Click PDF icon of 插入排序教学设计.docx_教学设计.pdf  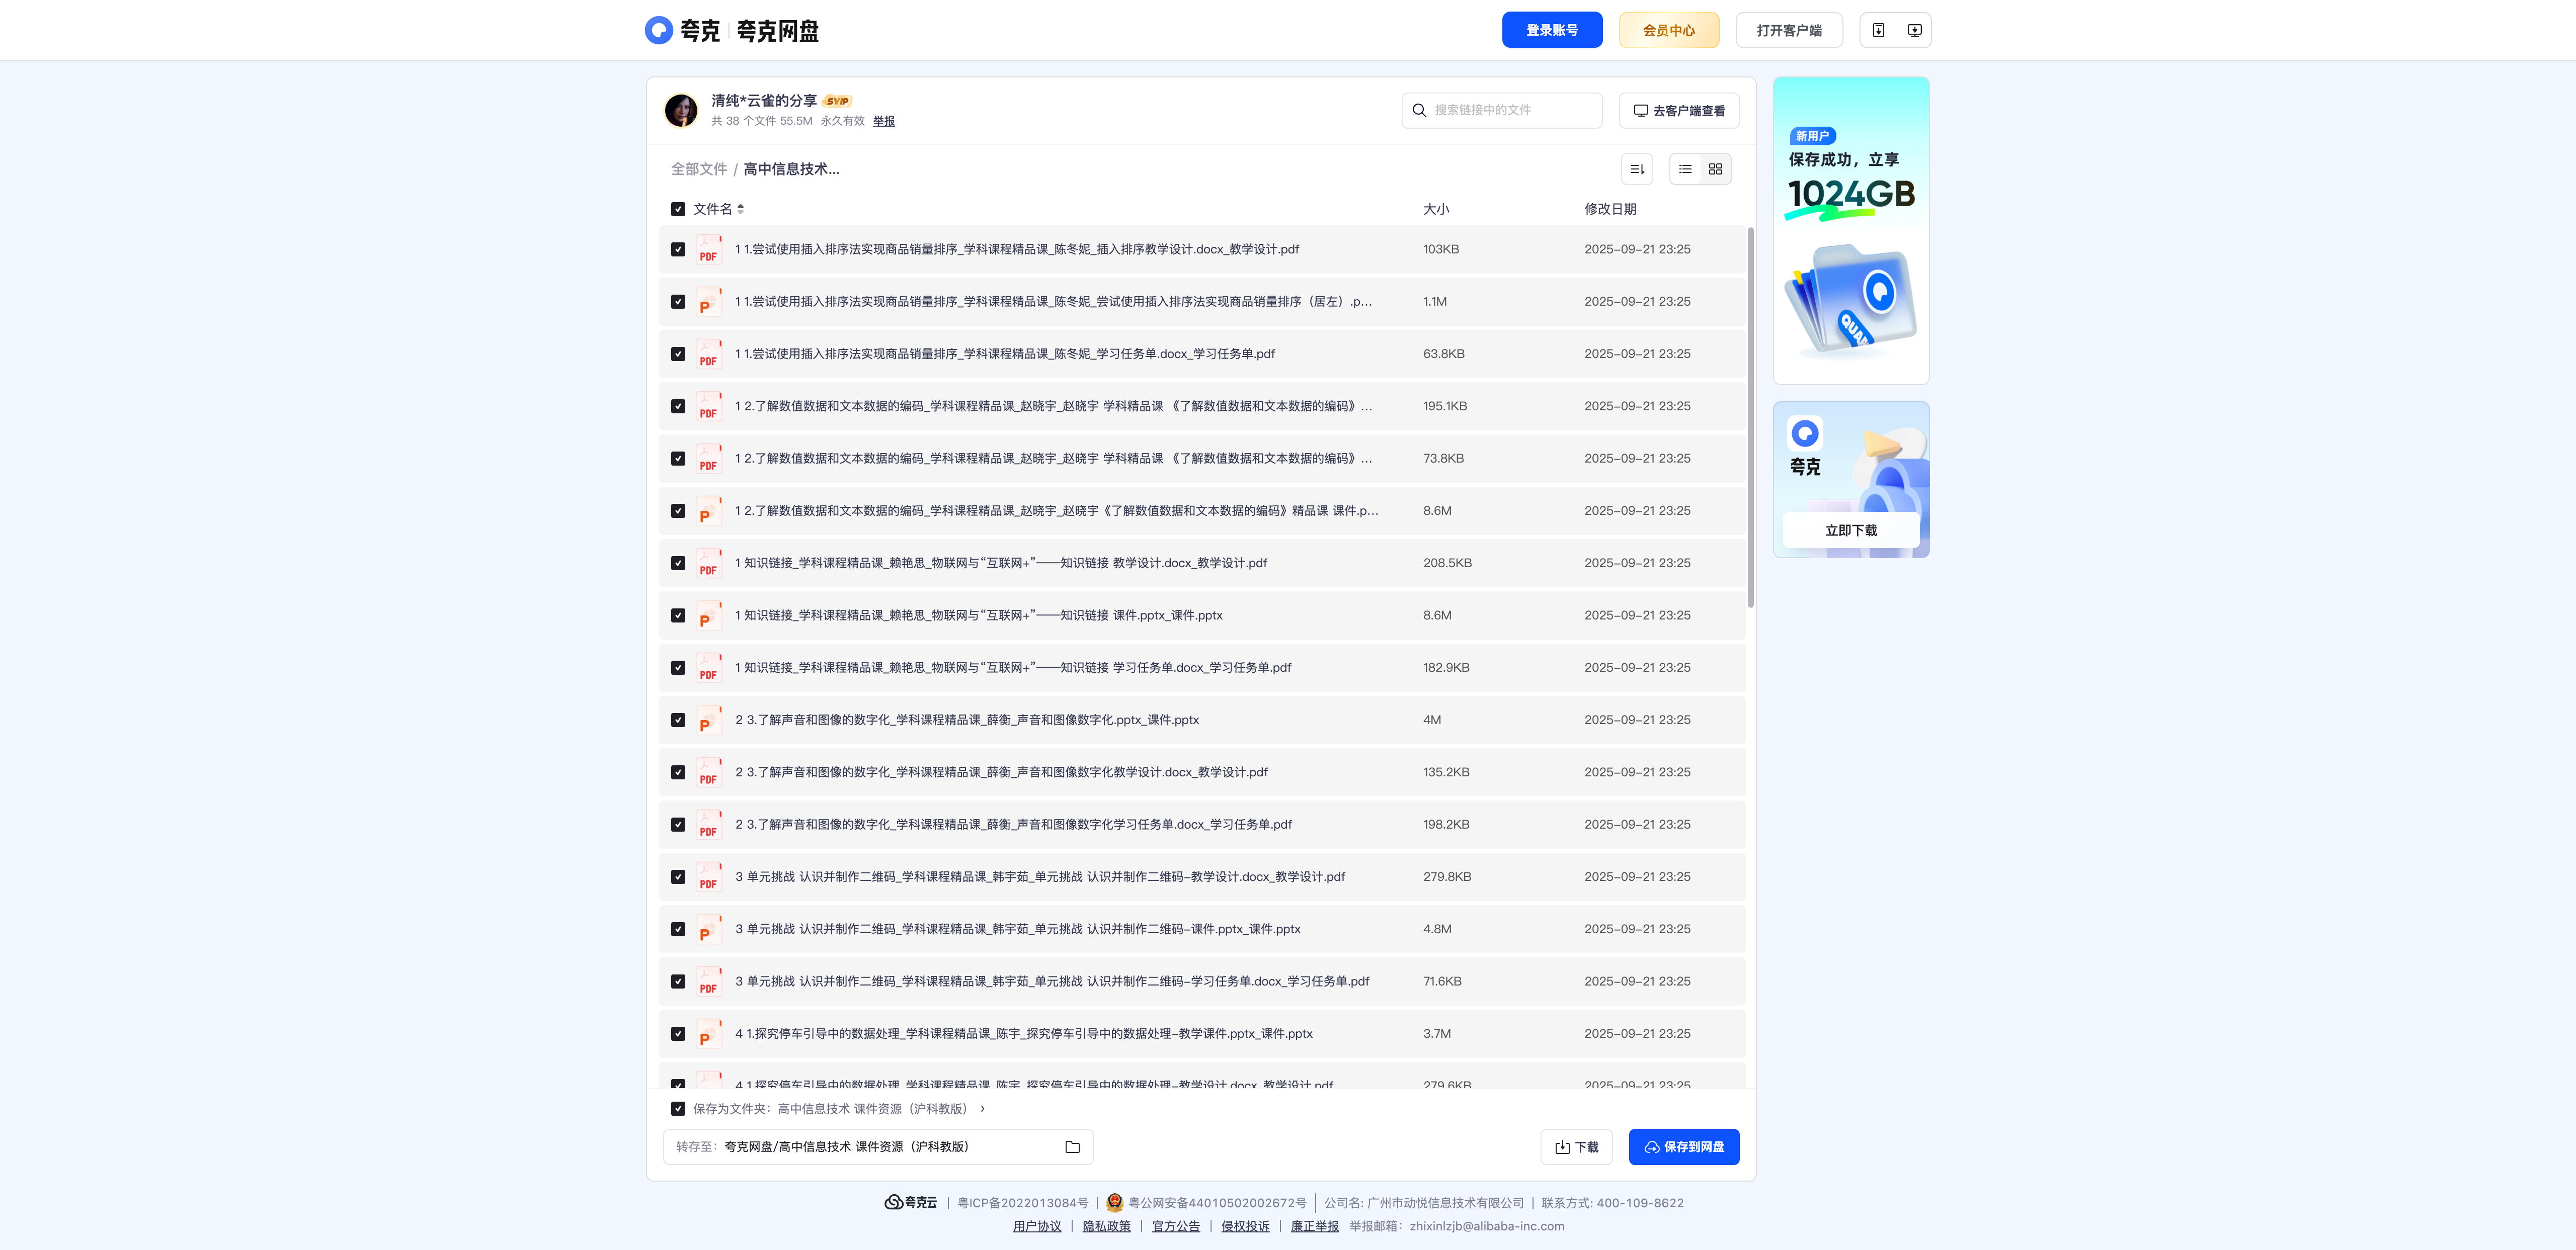tap(709, 249)
